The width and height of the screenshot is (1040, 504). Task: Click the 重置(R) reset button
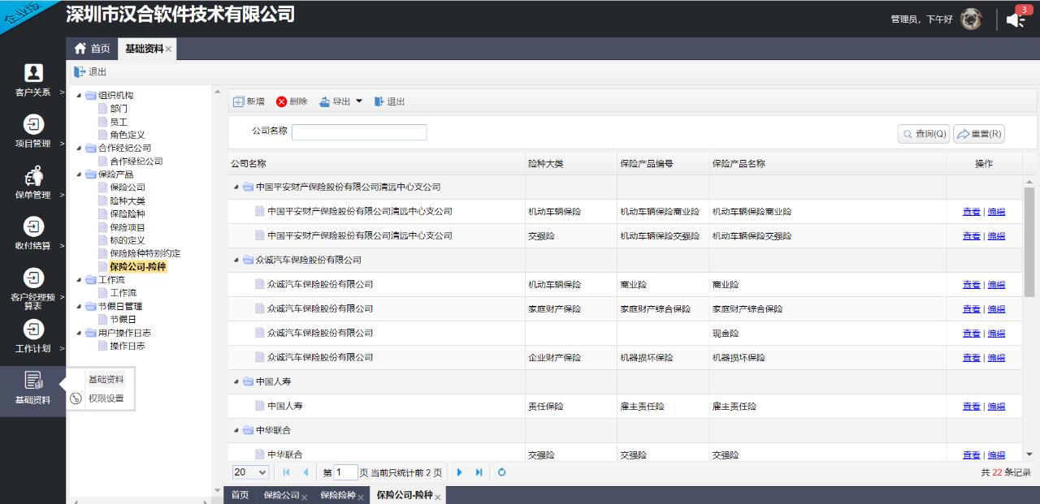pos(979,134)
